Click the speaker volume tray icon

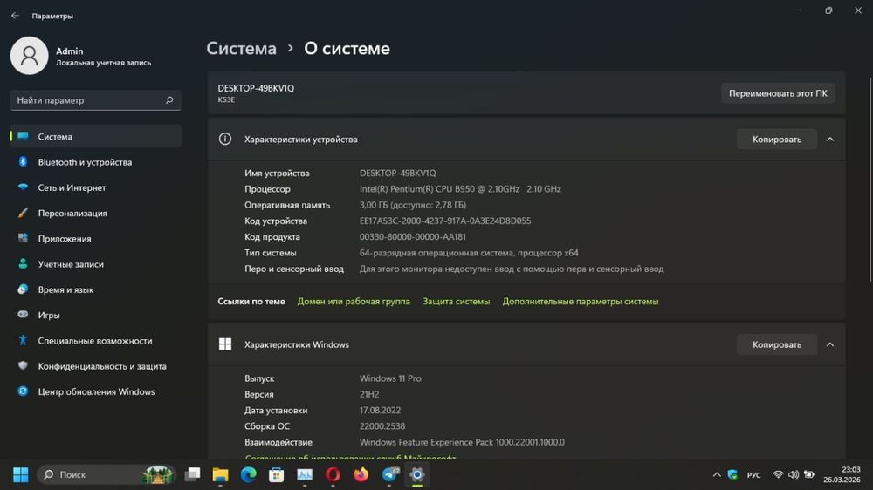pyautogui.click(x=794, y=474)
